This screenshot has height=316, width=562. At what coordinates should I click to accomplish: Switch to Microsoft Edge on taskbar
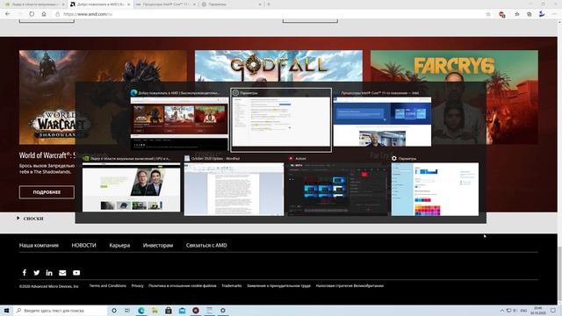point(141,310)
